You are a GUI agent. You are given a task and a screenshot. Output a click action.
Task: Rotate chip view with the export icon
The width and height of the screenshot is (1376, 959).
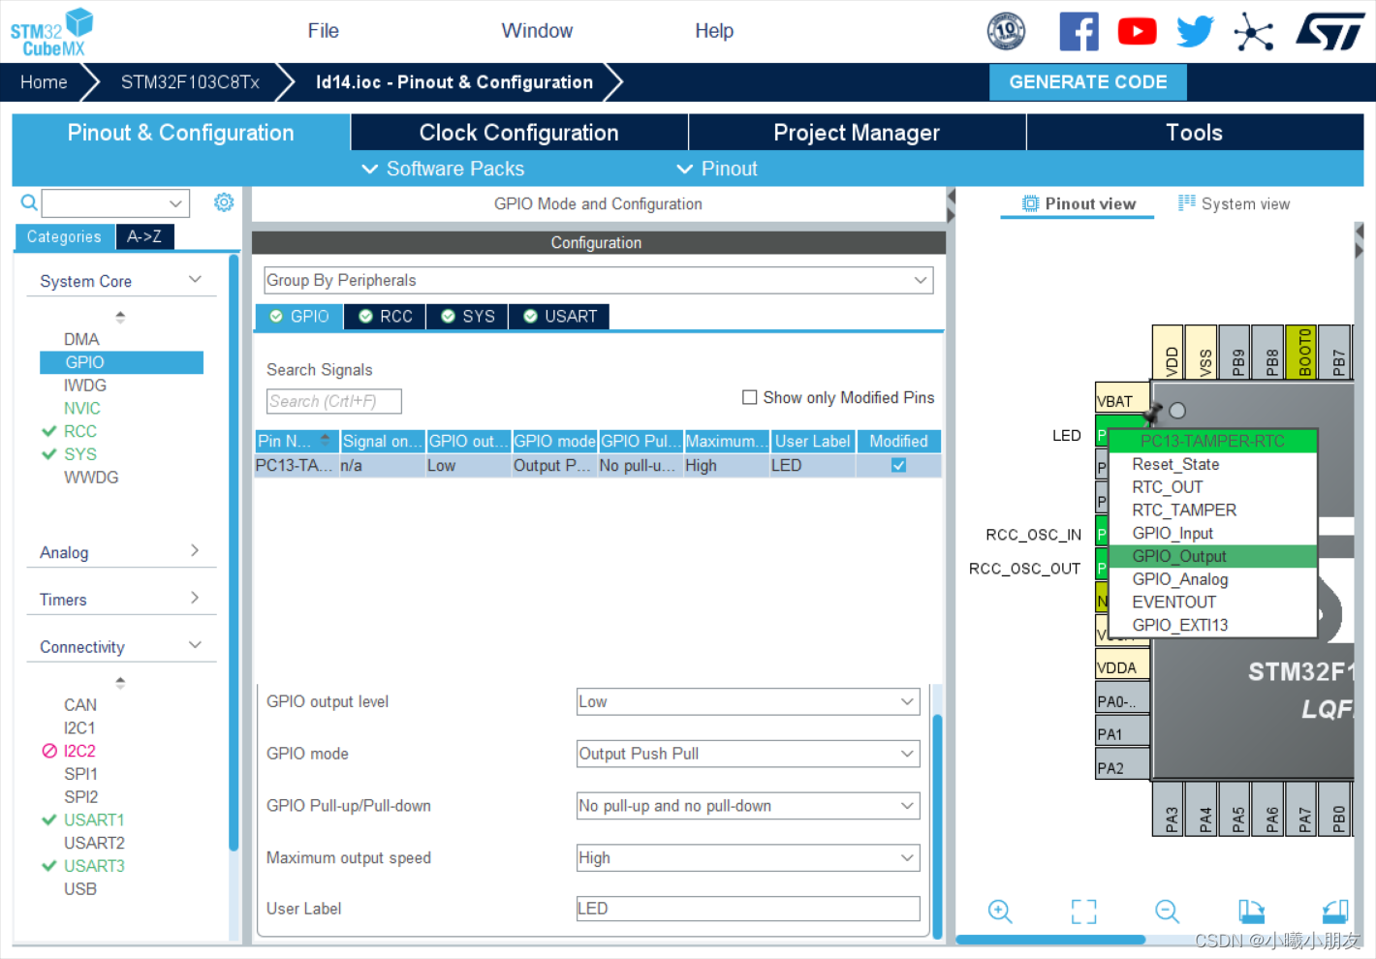(x=1251, y=912)
